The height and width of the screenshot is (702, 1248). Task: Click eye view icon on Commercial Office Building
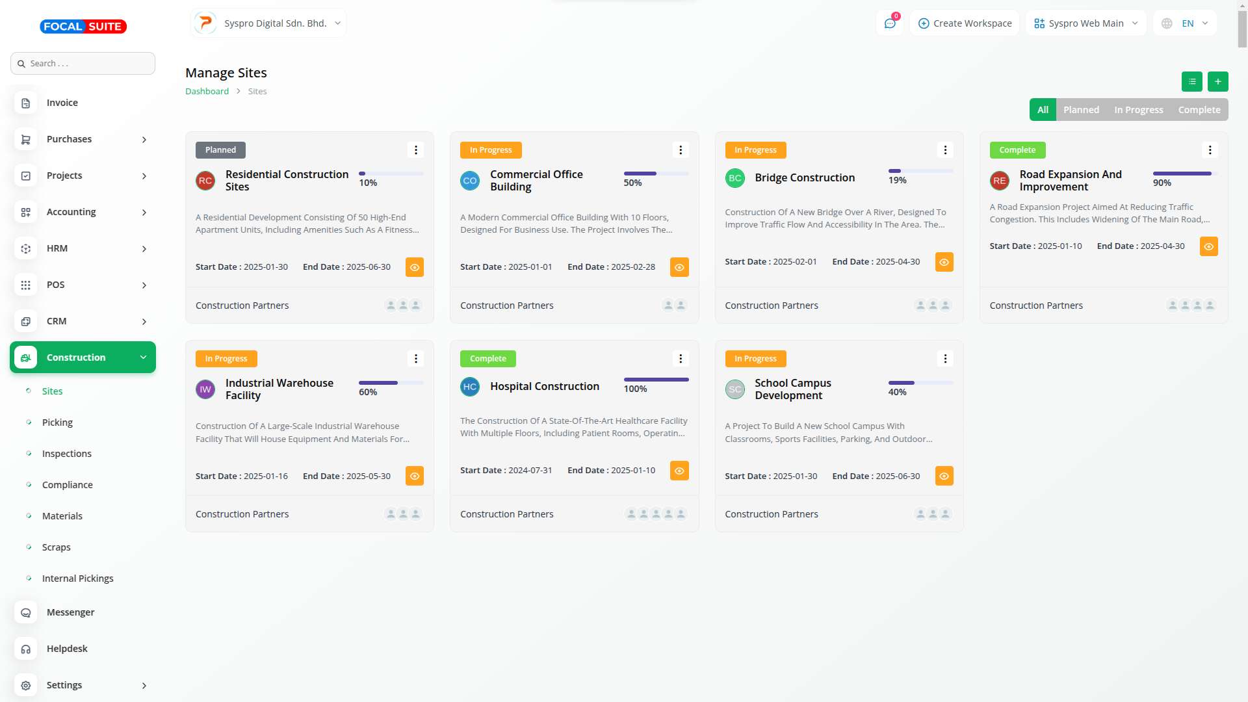pos(679,267)
